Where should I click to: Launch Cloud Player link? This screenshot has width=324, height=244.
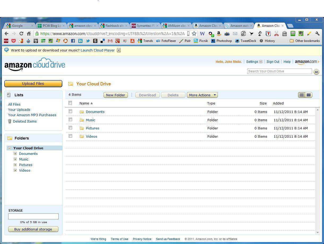[x=98, y=50]
